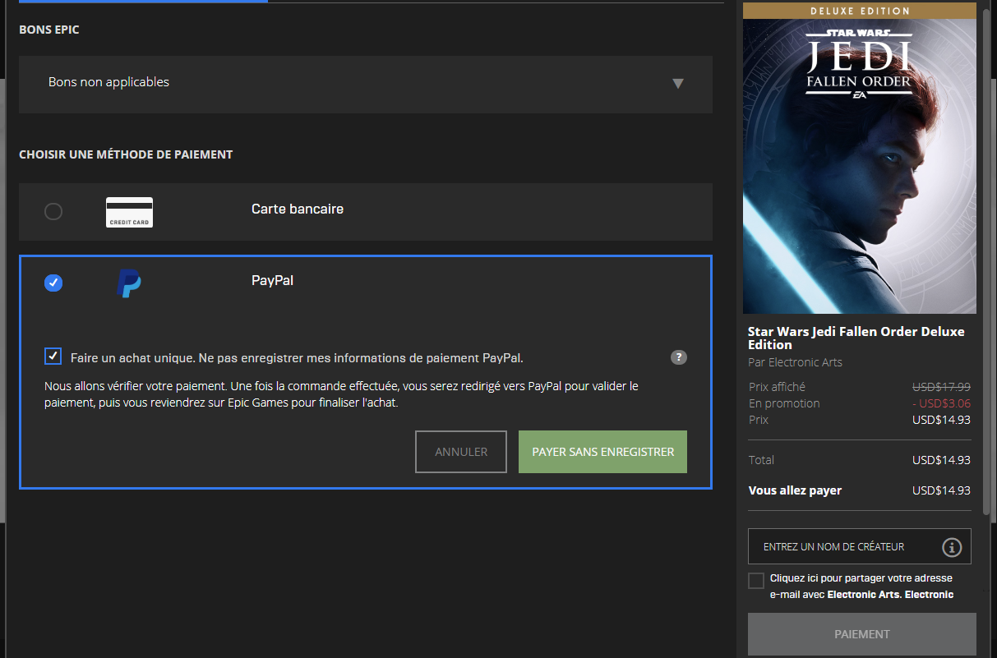
Task: Click the 'Vous allez payer' label
Action: (795, 490)
